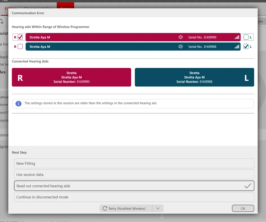Click Stretta Aya M name in EHJ0988 row
This screenshot has height=222, width=266.
point(40,47)
